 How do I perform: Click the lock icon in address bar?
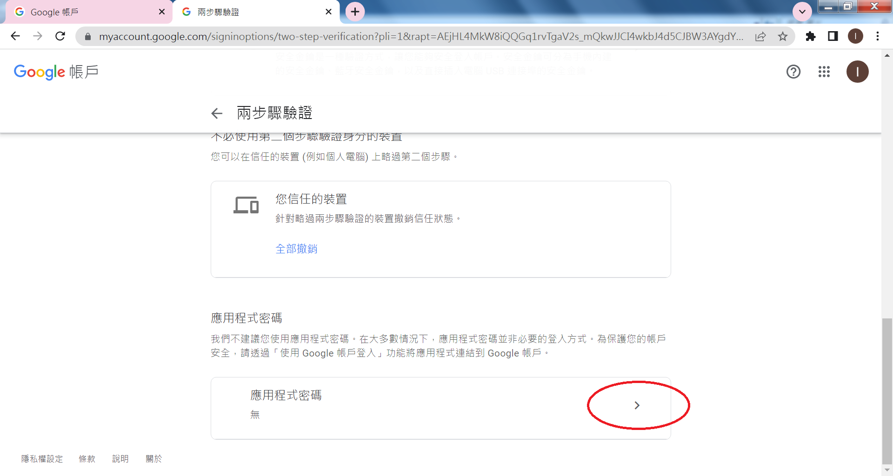pos(88,36)
